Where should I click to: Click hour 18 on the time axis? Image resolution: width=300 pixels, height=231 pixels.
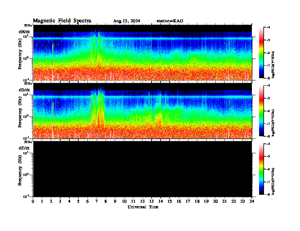tap(197, 202)
